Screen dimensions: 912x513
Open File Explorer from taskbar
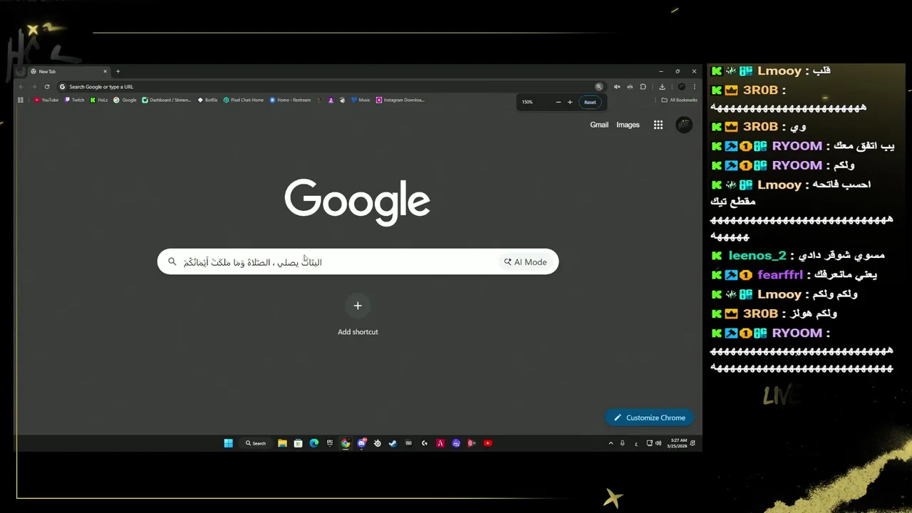[x=282, y=443]
